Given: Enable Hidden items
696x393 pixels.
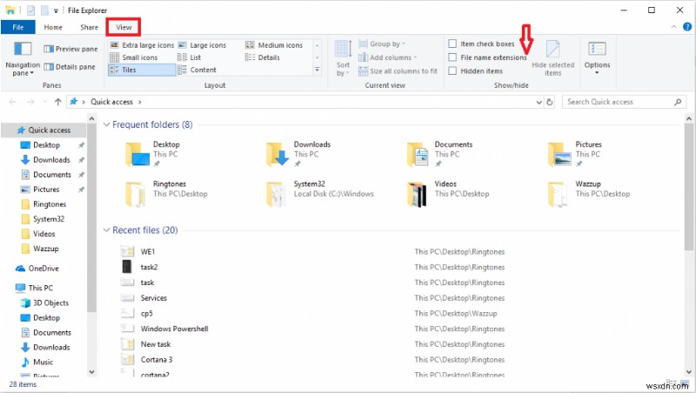Looking at the screenshot, I should click(452, 71).
